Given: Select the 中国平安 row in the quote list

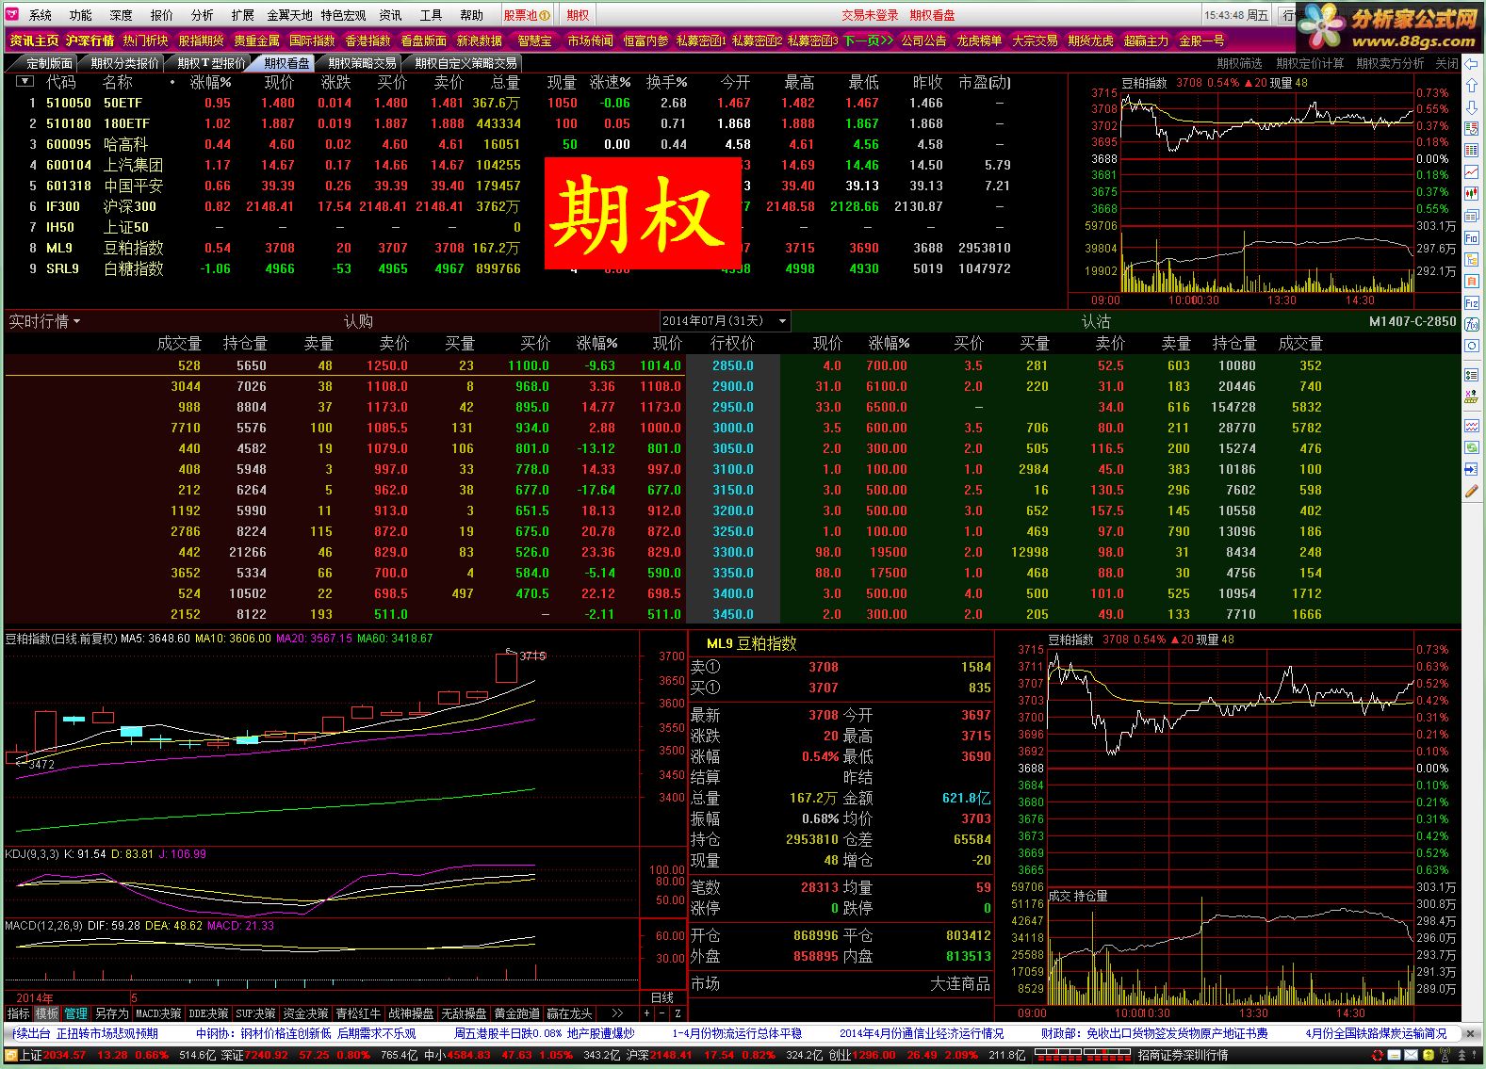Looking at the screenshot, I should pyautogui.click(x=532, y=186).
